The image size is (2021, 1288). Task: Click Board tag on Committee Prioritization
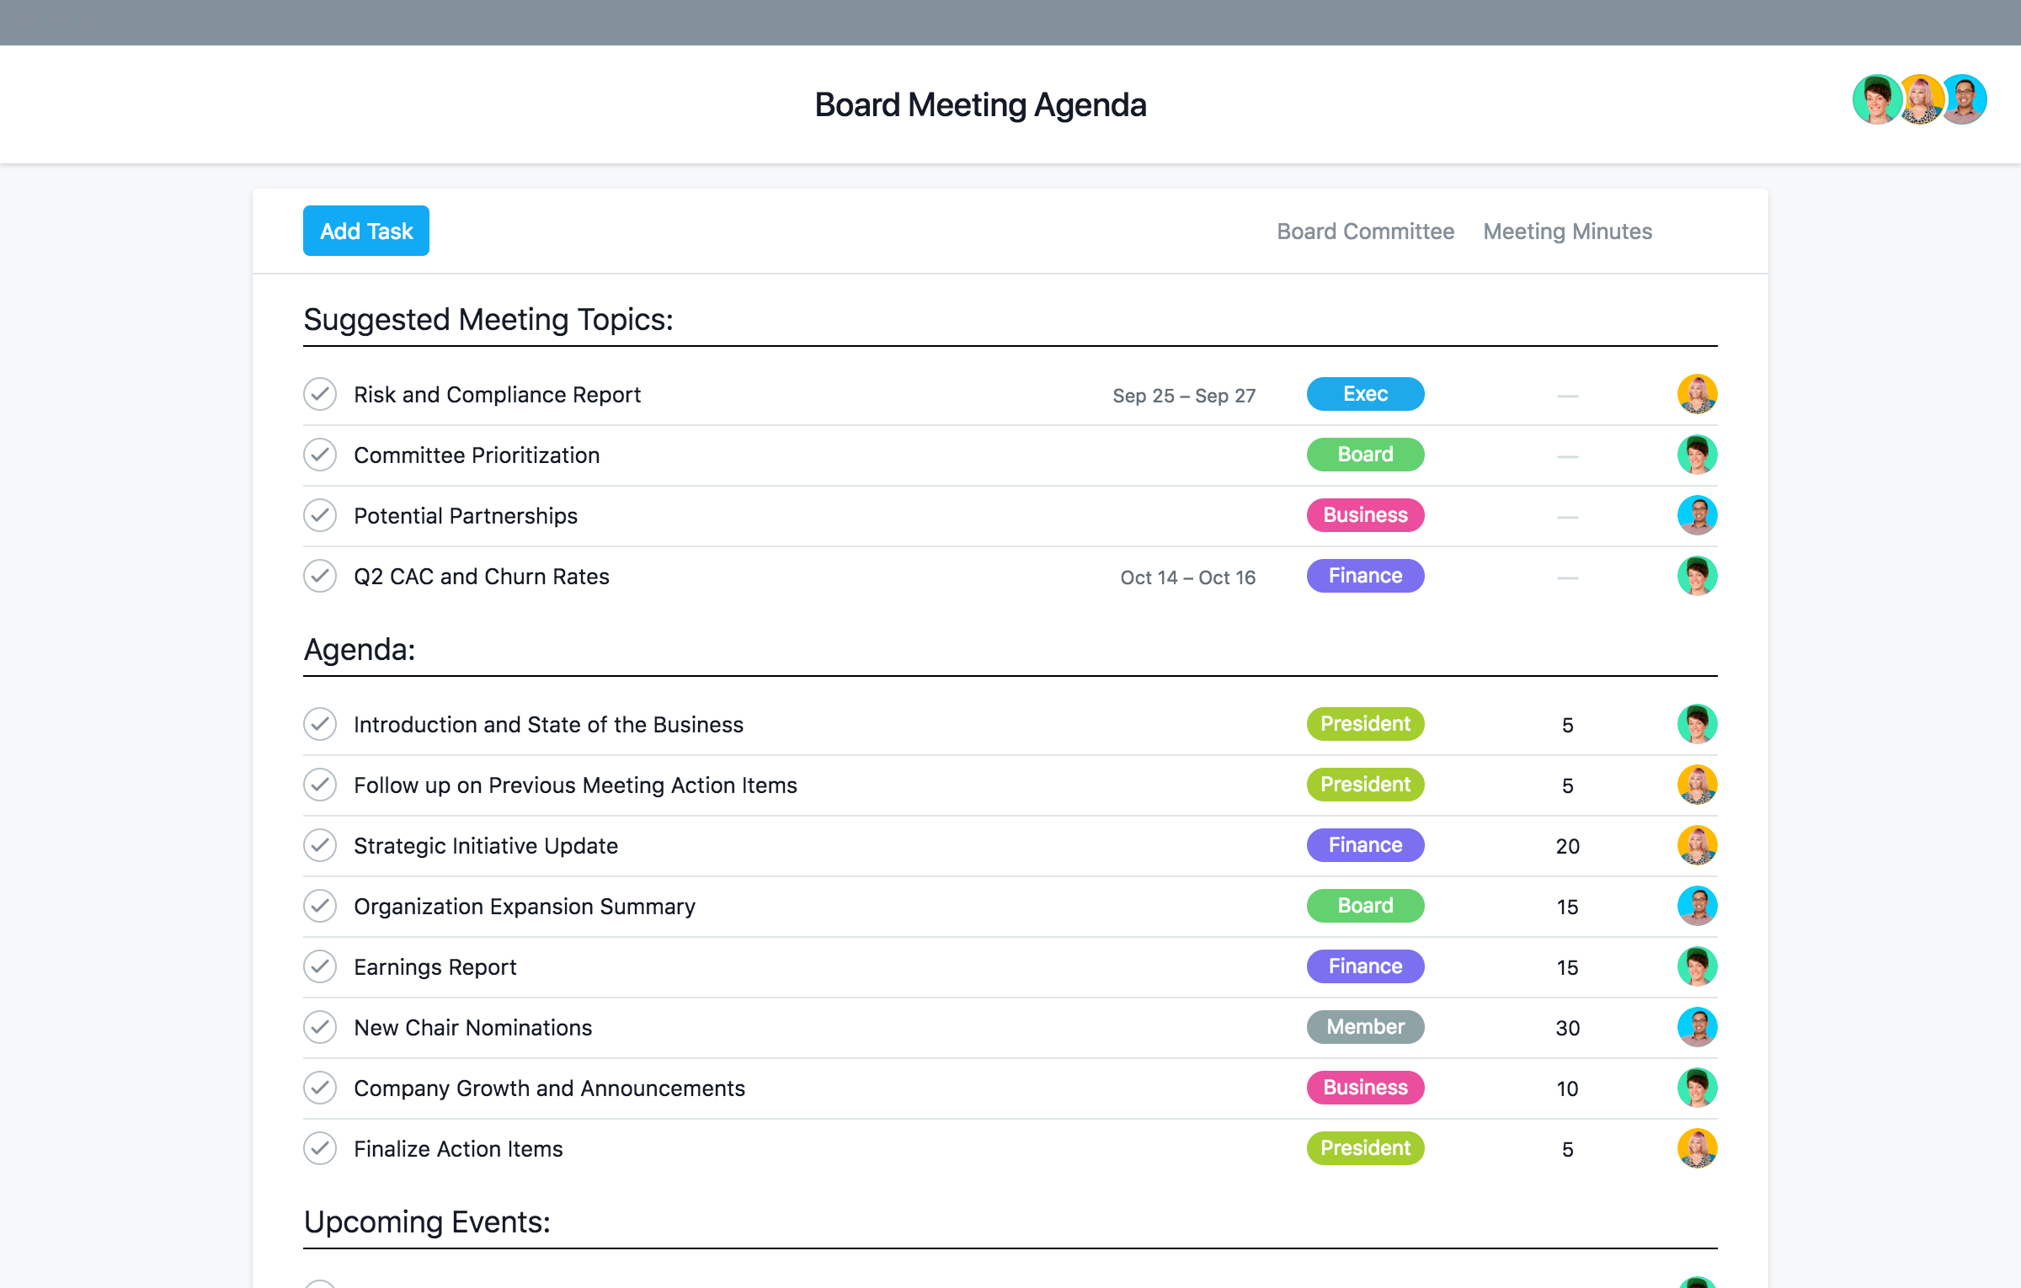point(1366,454)
